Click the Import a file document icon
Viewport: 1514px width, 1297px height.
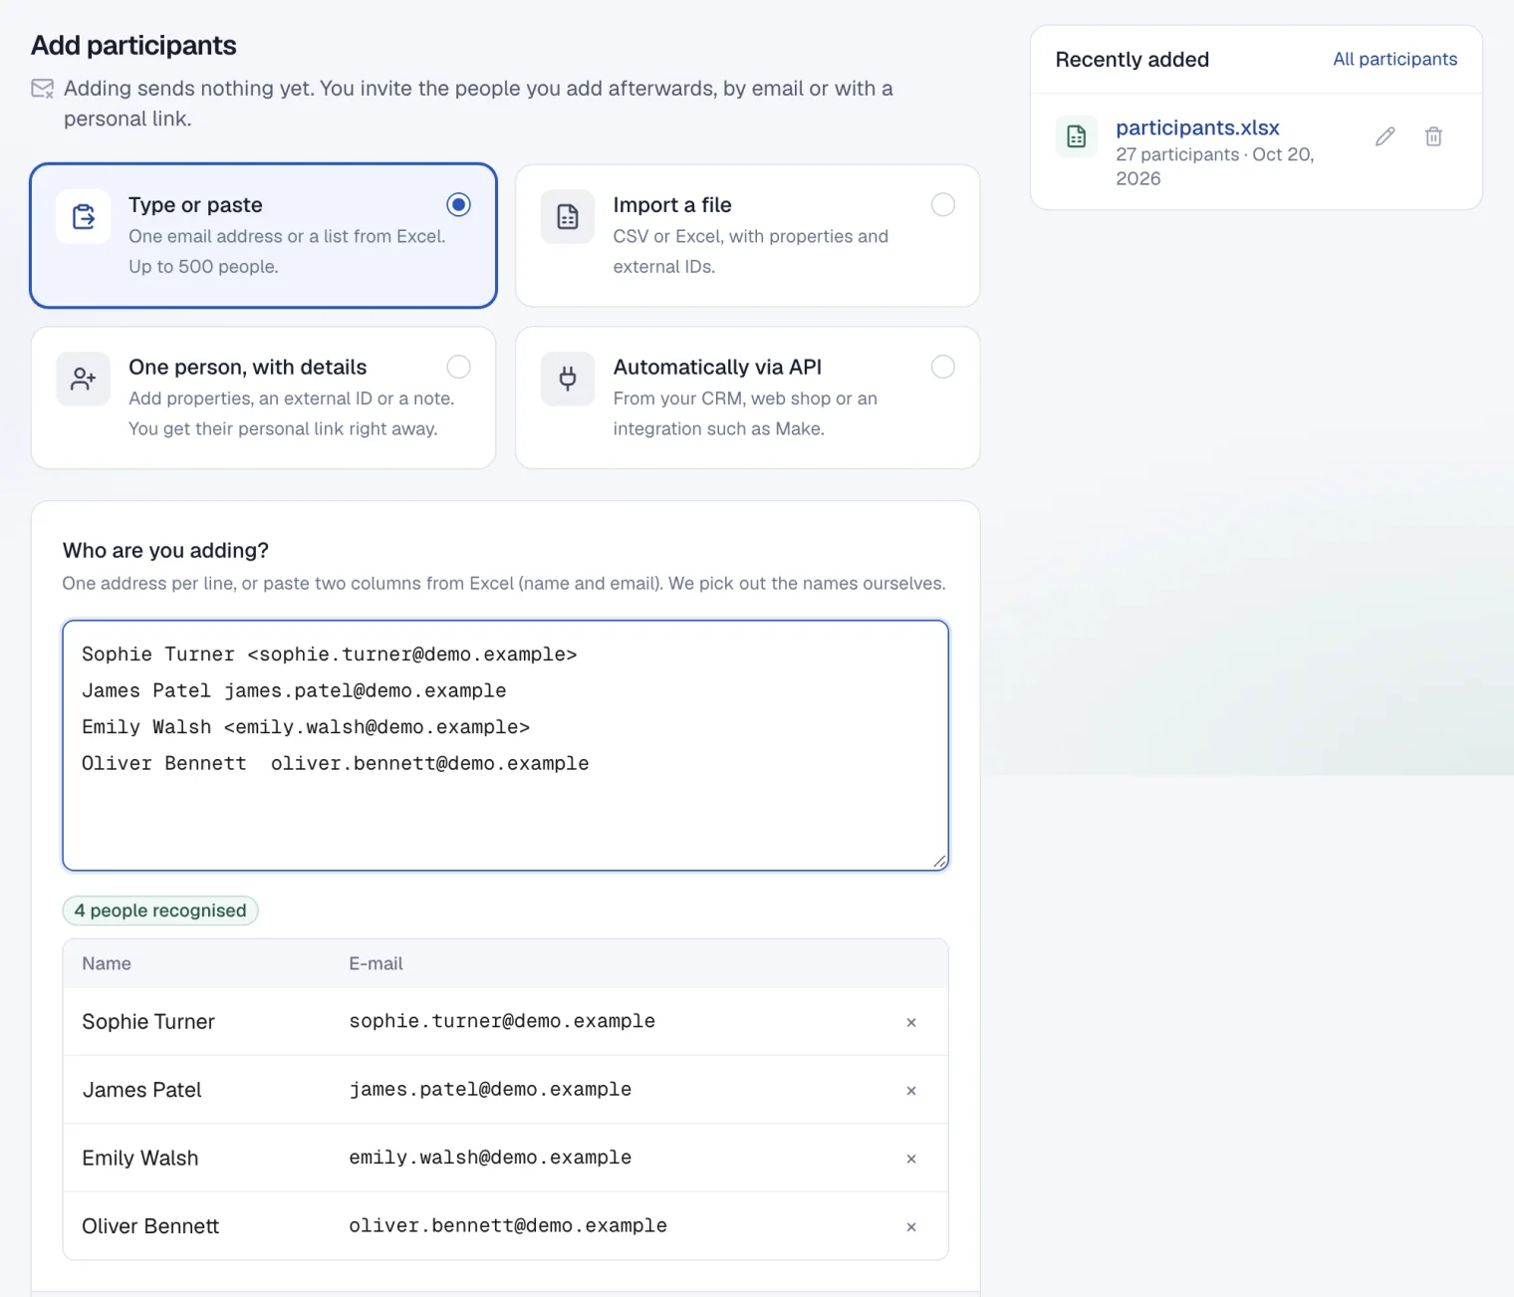(x=568, y=216)
